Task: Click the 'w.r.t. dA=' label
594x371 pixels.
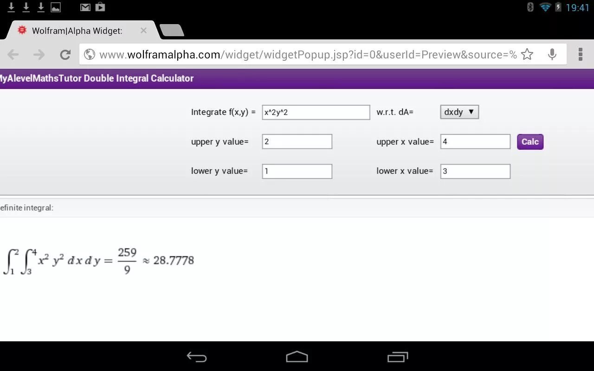Action: click(x=395, y=112)
